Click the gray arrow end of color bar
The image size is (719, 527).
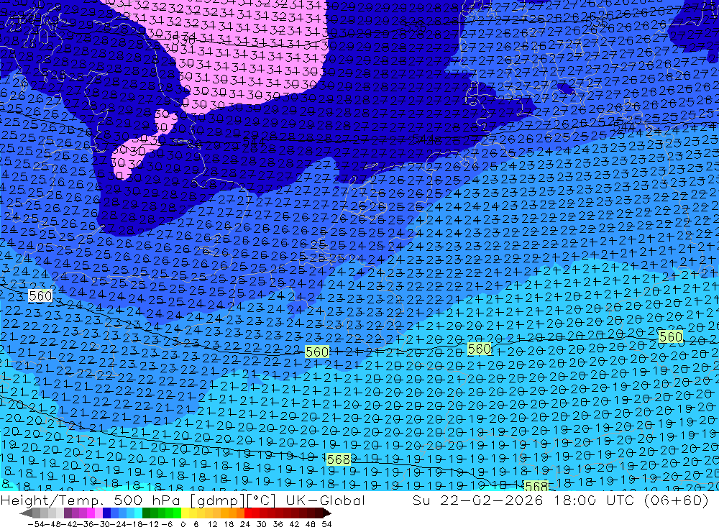click(x=26, y=513)
